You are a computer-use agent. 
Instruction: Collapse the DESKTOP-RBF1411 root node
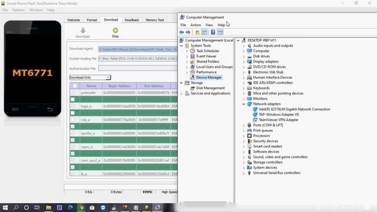(238, 41)
